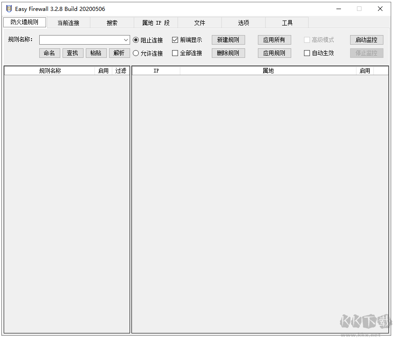This screenshot has width=393, height=338.
Task: Open the 规则名称 dropdown list
Action: [x=126, y=40]
